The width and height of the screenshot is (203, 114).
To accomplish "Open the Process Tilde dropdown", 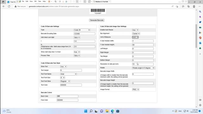I will (77, 56).
